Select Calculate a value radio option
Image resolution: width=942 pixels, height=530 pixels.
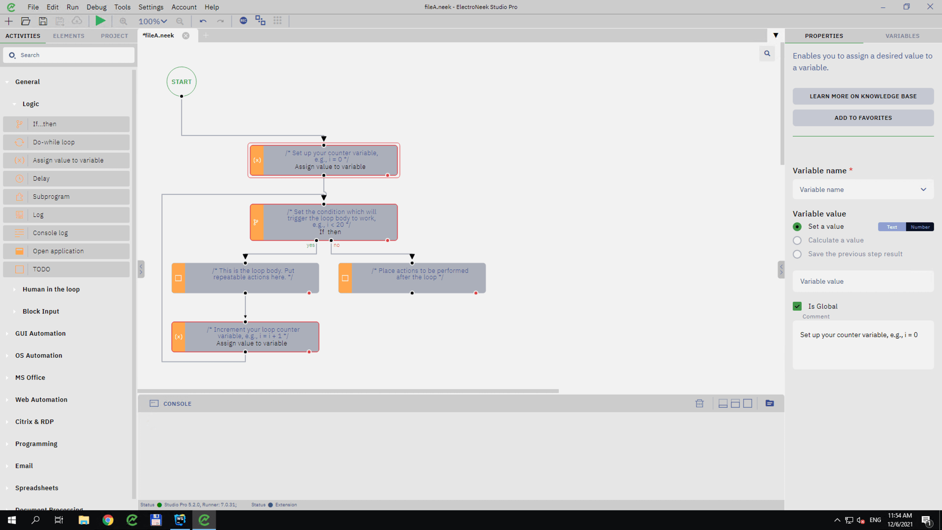click(x=797, y=240)
